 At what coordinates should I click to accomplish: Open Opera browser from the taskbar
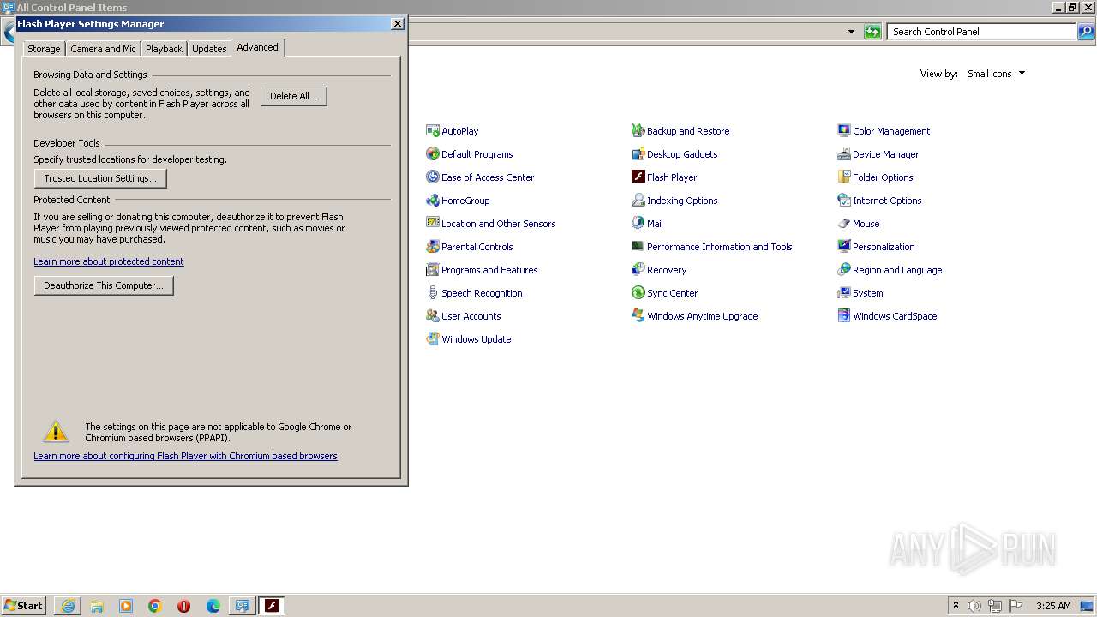[184, 606]
